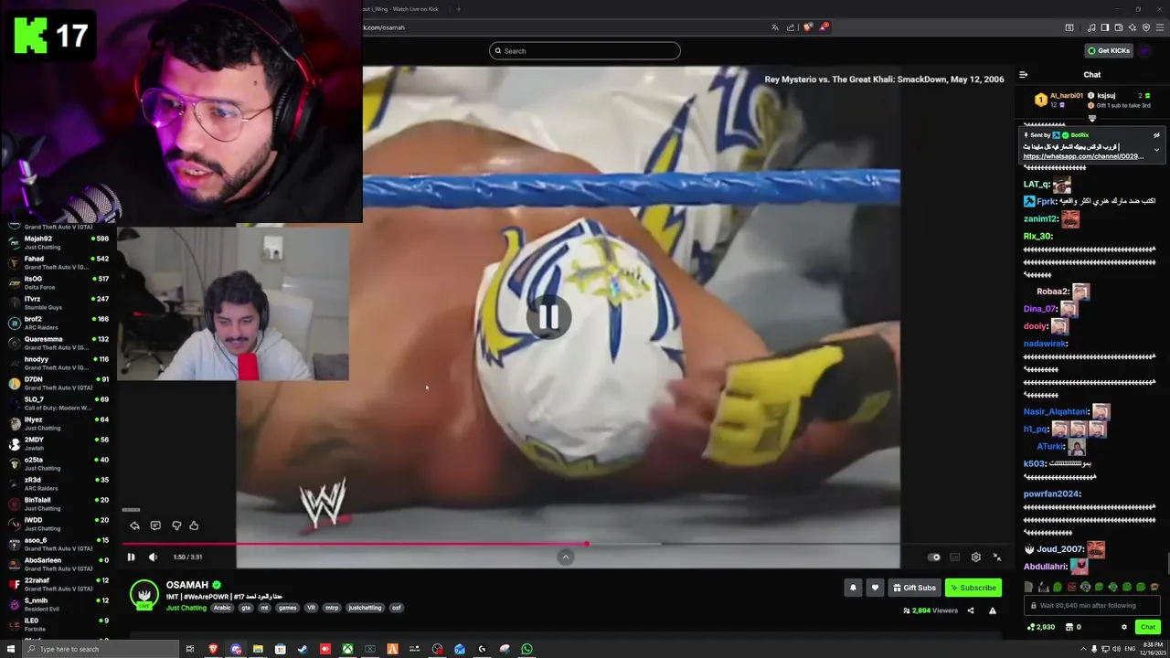Image resolution: width=1170 pixels, height=658 pixels.
Task: Open S_nmlh Resident Evil channel in sidebar
Action: 57,604
